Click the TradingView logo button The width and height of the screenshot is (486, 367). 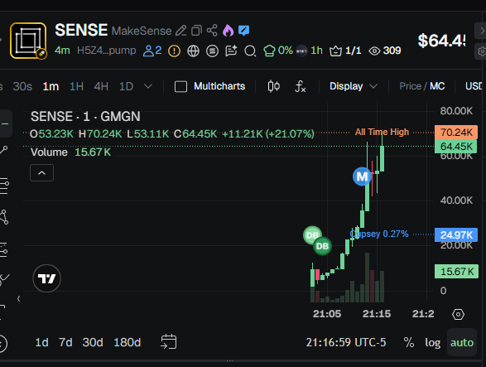click(47, 278)
